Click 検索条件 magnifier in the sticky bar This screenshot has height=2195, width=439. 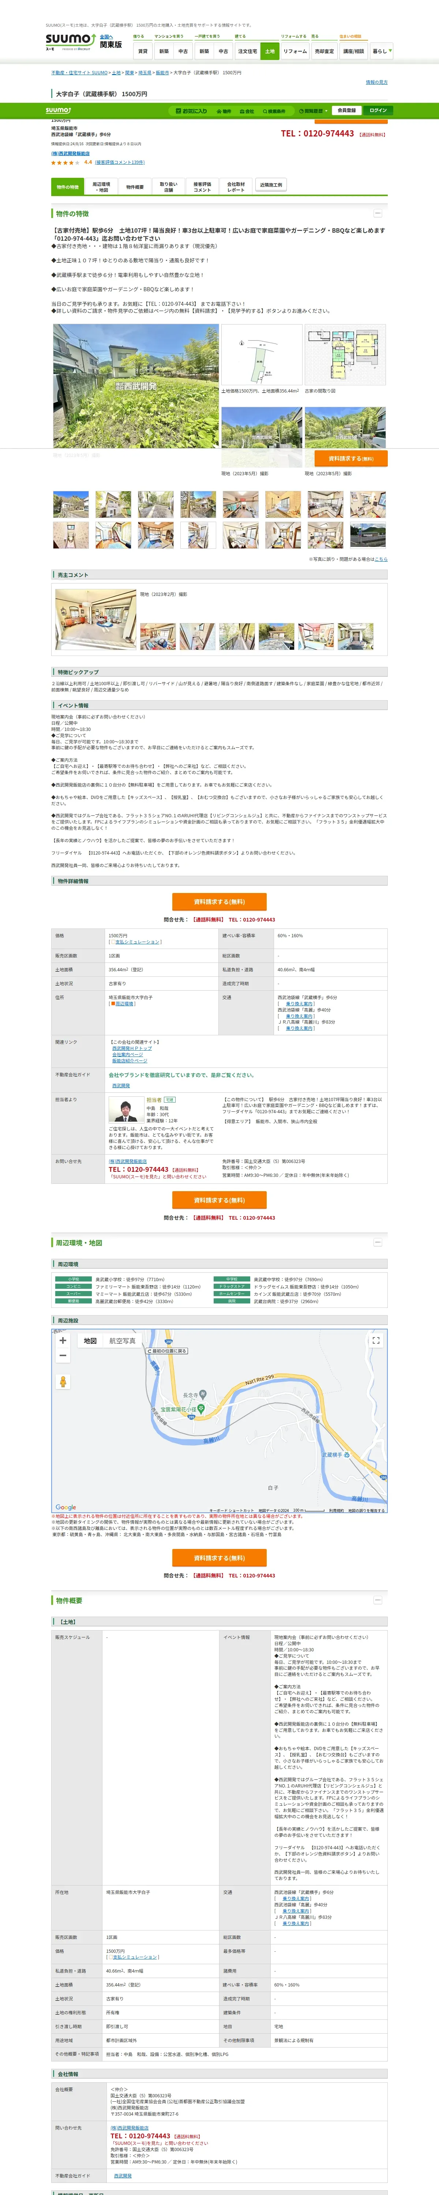pyautogui.click(x=274, y=111)
